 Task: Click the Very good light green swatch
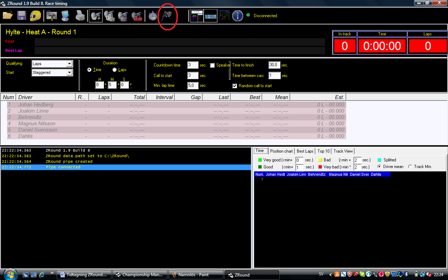coord(260,160)
